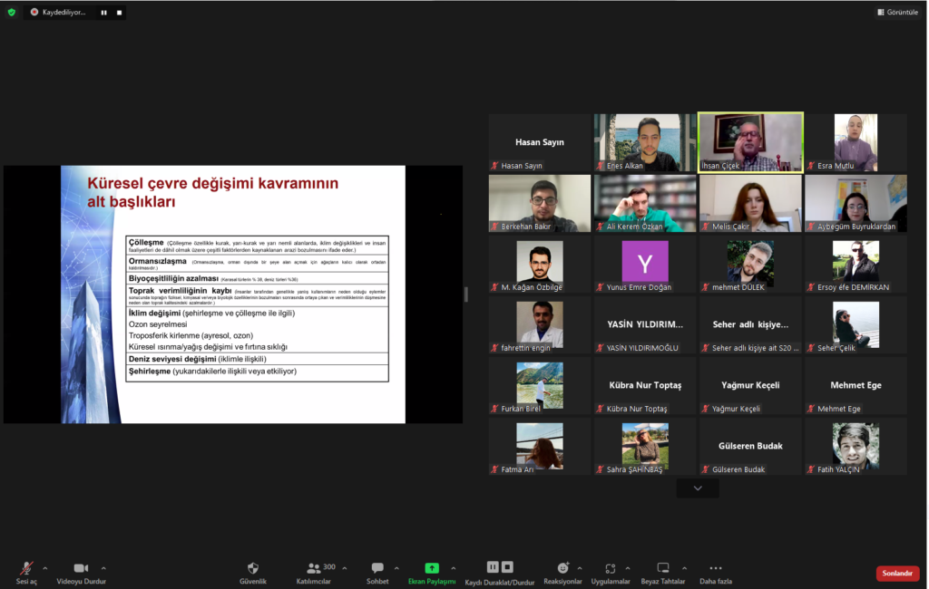Select İhsan Çiçek's highlighted video tile
This screenshot has height=589, width=929.
(750, 142)
